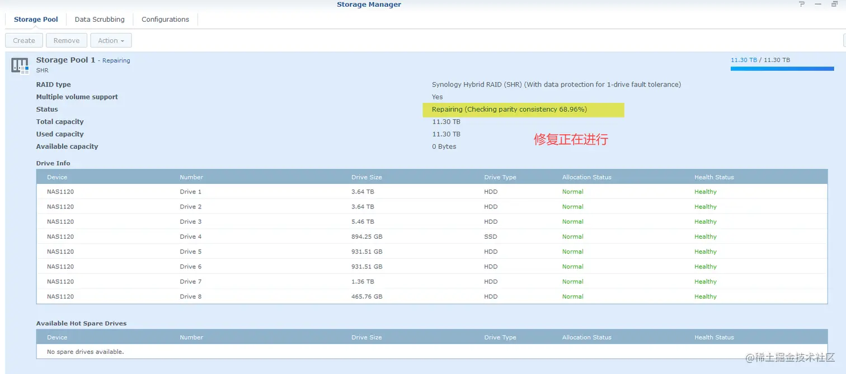846x374 pixels.
Task: Click the Multiple volume support 'Yes' value
Action: point(437,97)
